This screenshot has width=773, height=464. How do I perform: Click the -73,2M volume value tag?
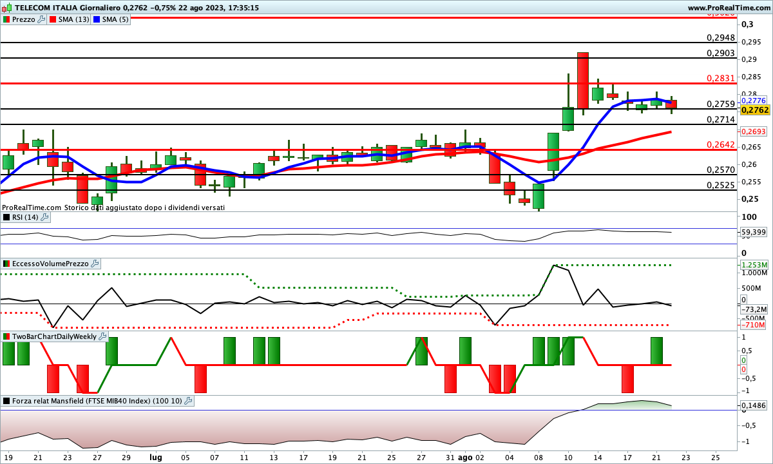coord(754,309)
